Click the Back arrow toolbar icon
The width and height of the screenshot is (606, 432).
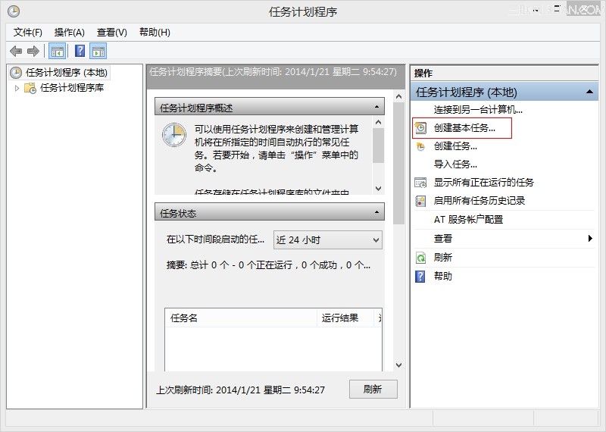(x=16, y=51)
